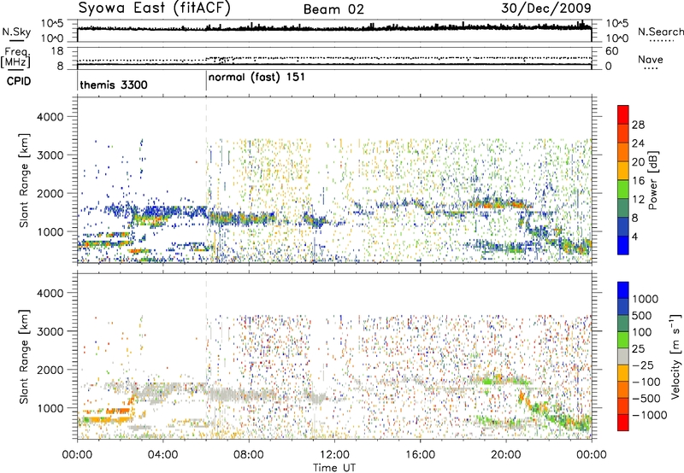Pick velocity segment between 100 and 500
Screen dimensions: 684x473
tap(623, 324)
